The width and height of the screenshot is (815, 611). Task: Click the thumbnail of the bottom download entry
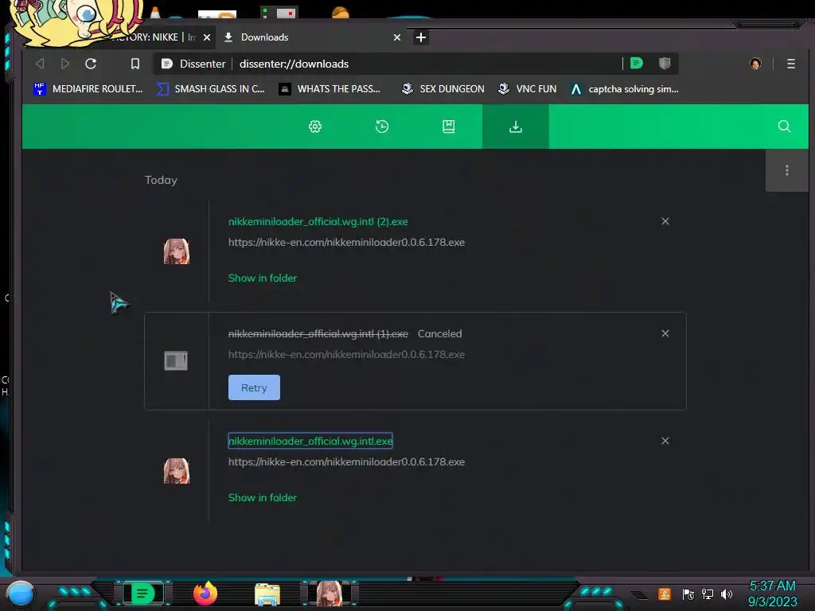coord(177,471)
